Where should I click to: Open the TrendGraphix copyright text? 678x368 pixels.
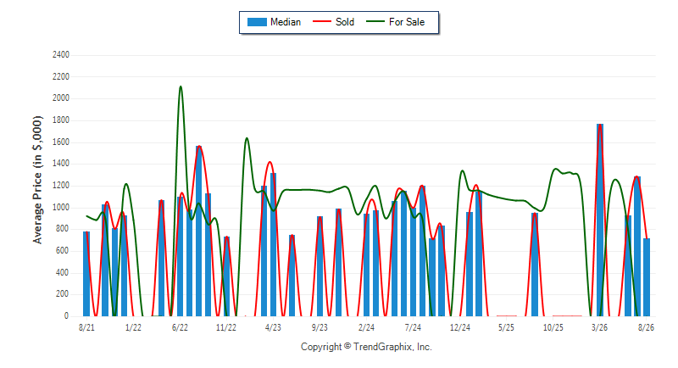click(x=366, y=347)
